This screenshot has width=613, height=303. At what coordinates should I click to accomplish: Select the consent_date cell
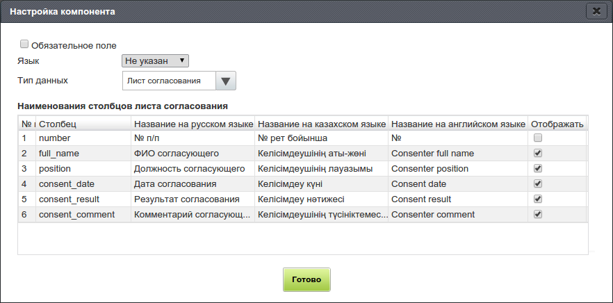pos(83,183)
